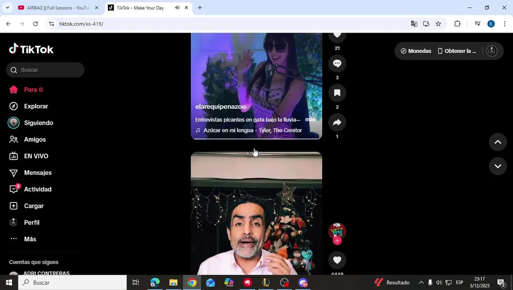This screenshot has height=290, width=513.
Task: Open the Resultado taskbar widget
Action: click(392, 283)
